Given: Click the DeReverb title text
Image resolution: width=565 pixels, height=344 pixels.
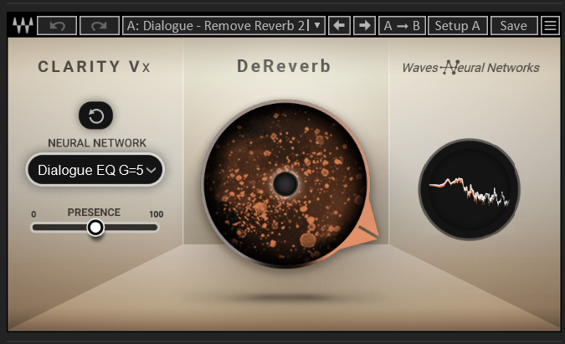Looking at the screenshot, I should 284,66.
